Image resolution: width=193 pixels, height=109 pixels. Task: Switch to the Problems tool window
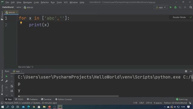tap(32, 99)
